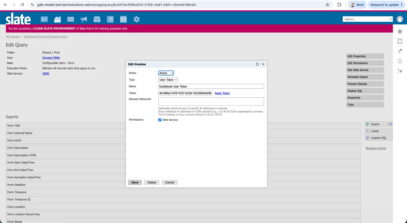407x223 pixels.
Task: Open the user profile avatar
Action: 400,19
